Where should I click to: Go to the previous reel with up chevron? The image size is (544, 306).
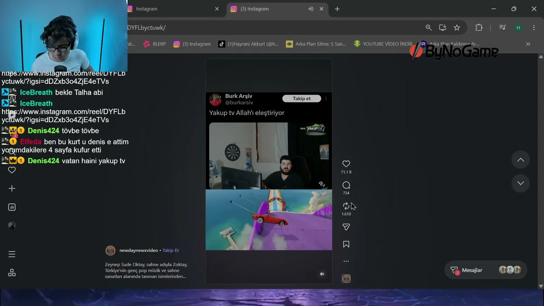521,160
